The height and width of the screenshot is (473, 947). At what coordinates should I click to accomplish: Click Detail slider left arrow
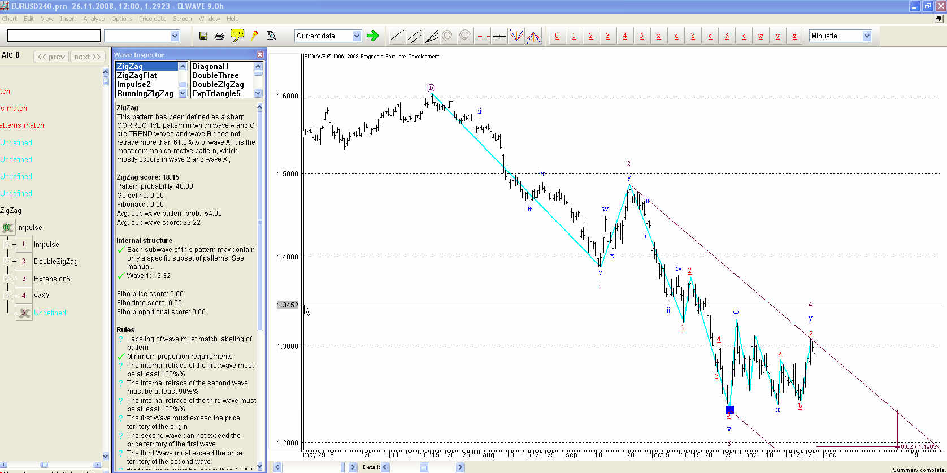pyautogui.click(x=385, y=467)
